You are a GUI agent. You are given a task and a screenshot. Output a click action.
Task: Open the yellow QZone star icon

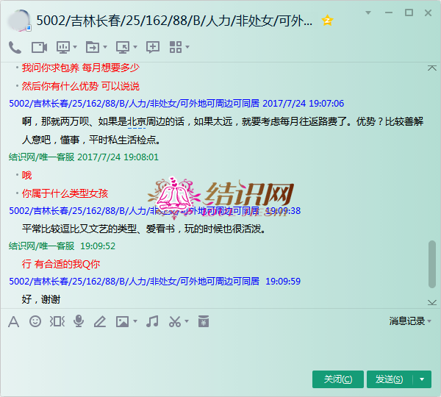pos(327,21)
